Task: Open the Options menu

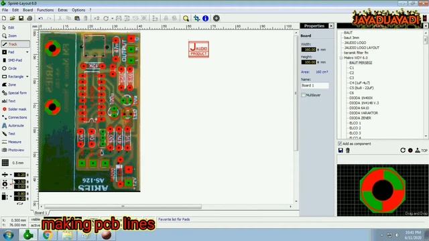Action: coord(78,10)
